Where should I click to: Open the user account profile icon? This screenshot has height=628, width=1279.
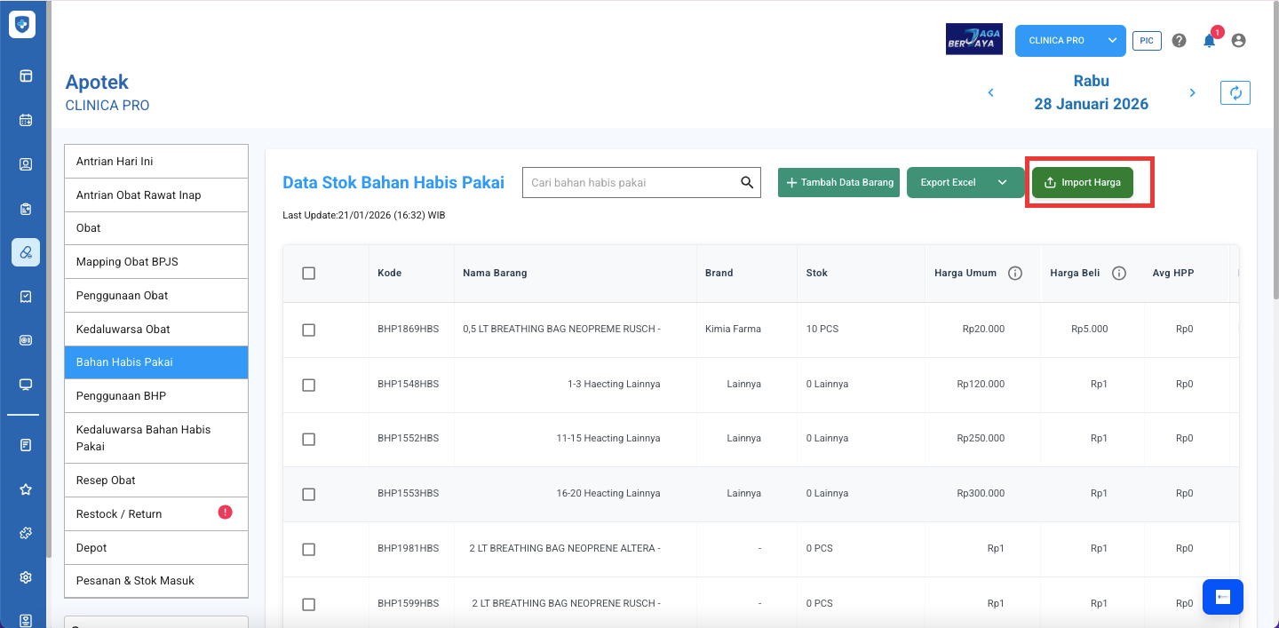1238,41
